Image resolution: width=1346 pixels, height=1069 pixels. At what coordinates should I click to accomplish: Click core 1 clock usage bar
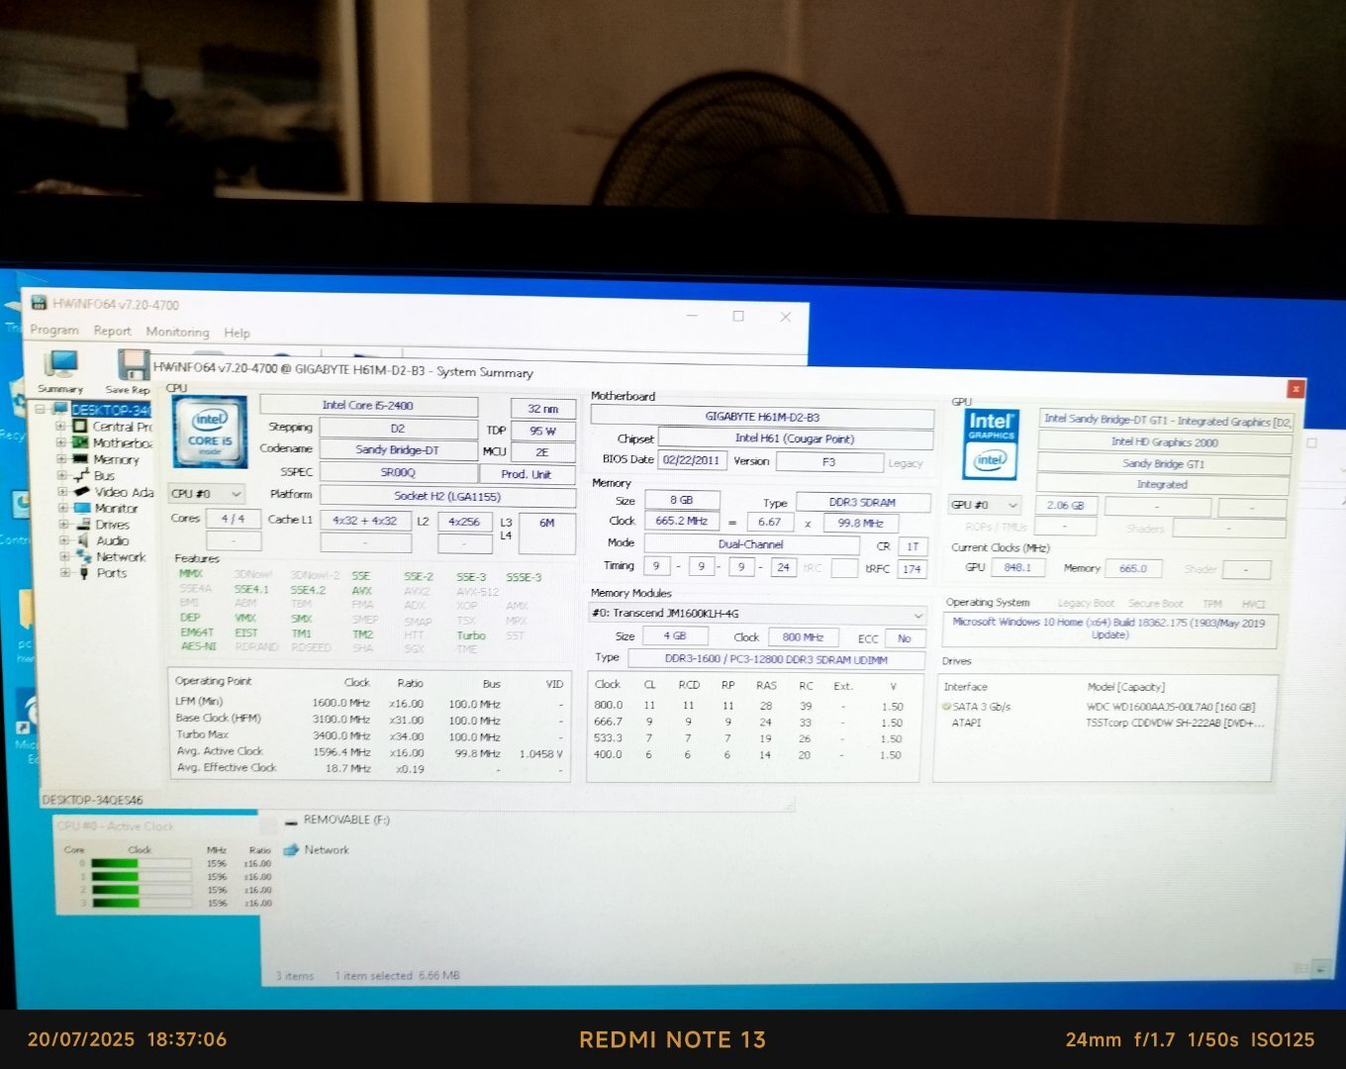(142, 876)
